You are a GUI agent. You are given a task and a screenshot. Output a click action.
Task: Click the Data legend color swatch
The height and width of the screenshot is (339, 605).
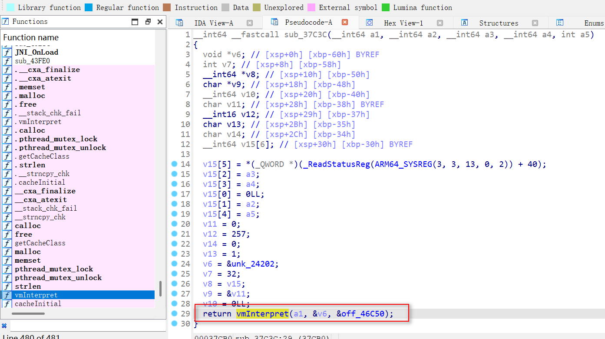coord(225,7)
